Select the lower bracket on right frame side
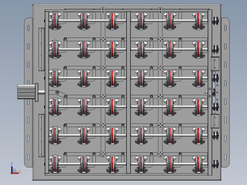Screen dimensions: 247x185 (215, 121)
